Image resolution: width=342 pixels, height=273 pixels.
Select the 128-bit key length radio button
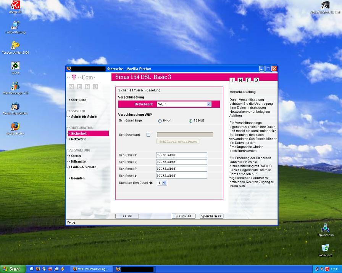click(190, 121)
